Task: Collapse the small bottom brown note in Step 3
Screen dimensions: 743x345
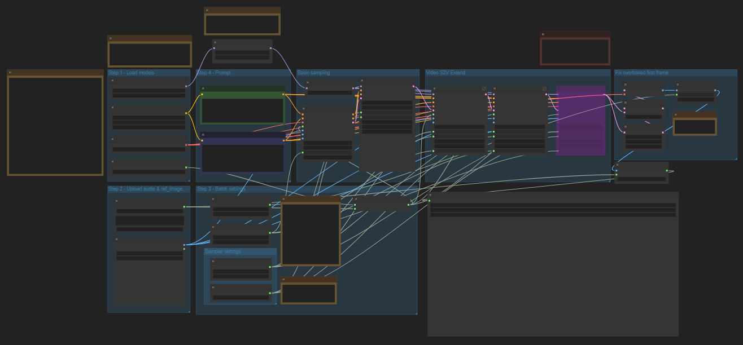Action: point(285,279)
